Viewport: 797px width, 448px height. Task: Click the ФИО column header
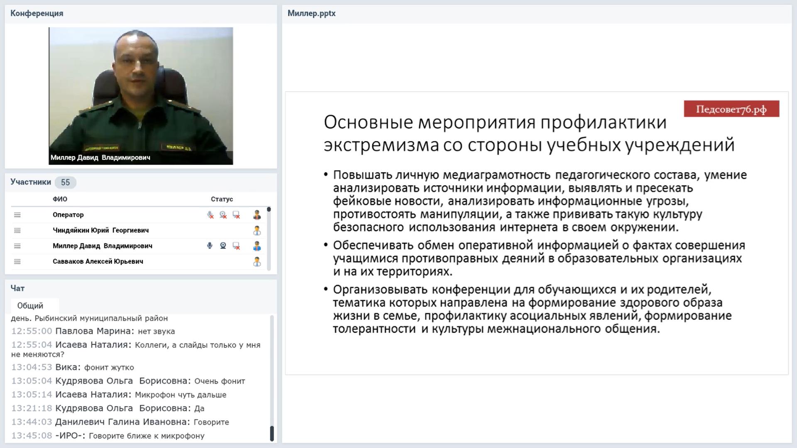pos(60,199)
